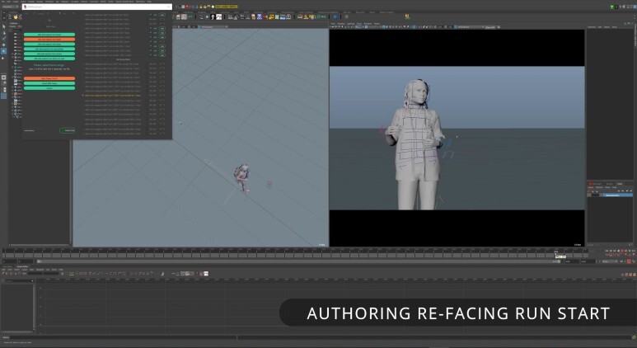Open the Create menu
This screenshot has width=637, height=348.
pyautogui.click(x=16, y=2)
